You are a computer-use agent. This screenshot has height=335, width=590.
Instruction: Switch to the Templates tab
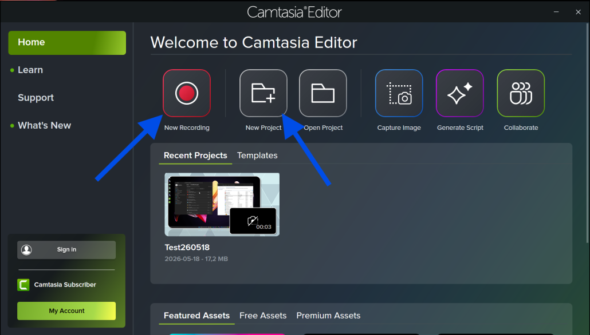pyautogui.click(x=257, y=155)
